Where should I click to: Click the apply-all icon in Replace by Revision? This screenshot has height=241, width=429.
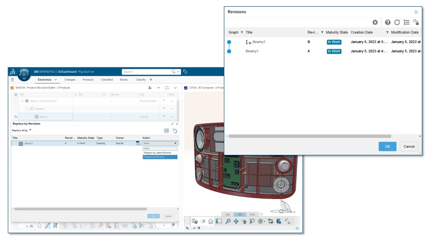[x=166, y=131]
